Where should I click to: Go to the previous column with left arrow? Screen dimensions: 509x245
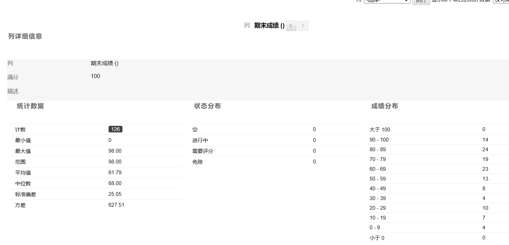[291, 26]
